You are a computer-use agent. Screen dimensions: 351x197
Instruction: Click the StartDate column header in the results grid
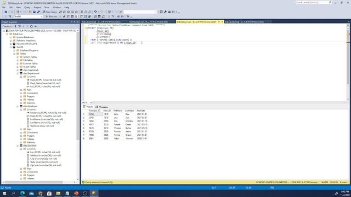tap(141, 111)
